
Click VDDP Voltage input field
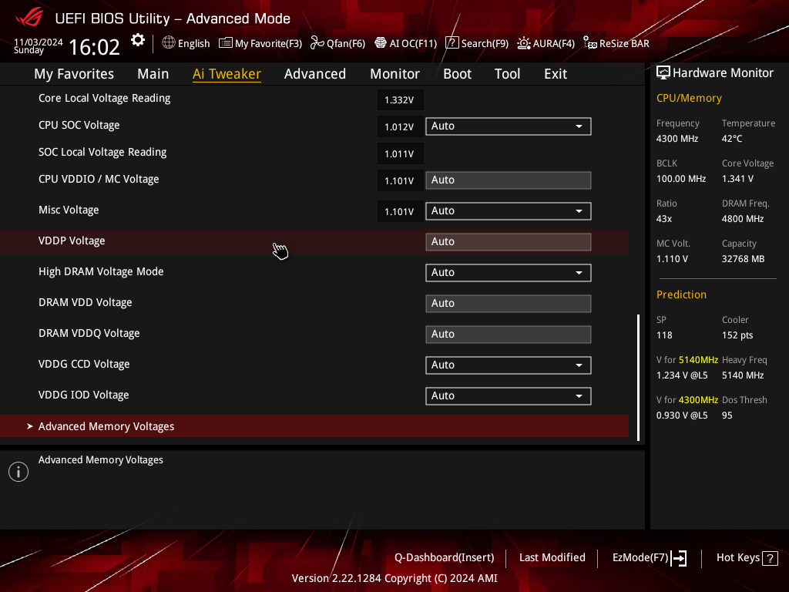[509, 241]
